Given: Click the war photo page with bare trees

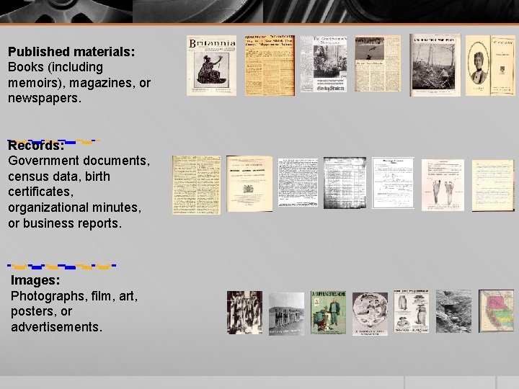Looking at the screenshot, I should click(x=435, y=65).
